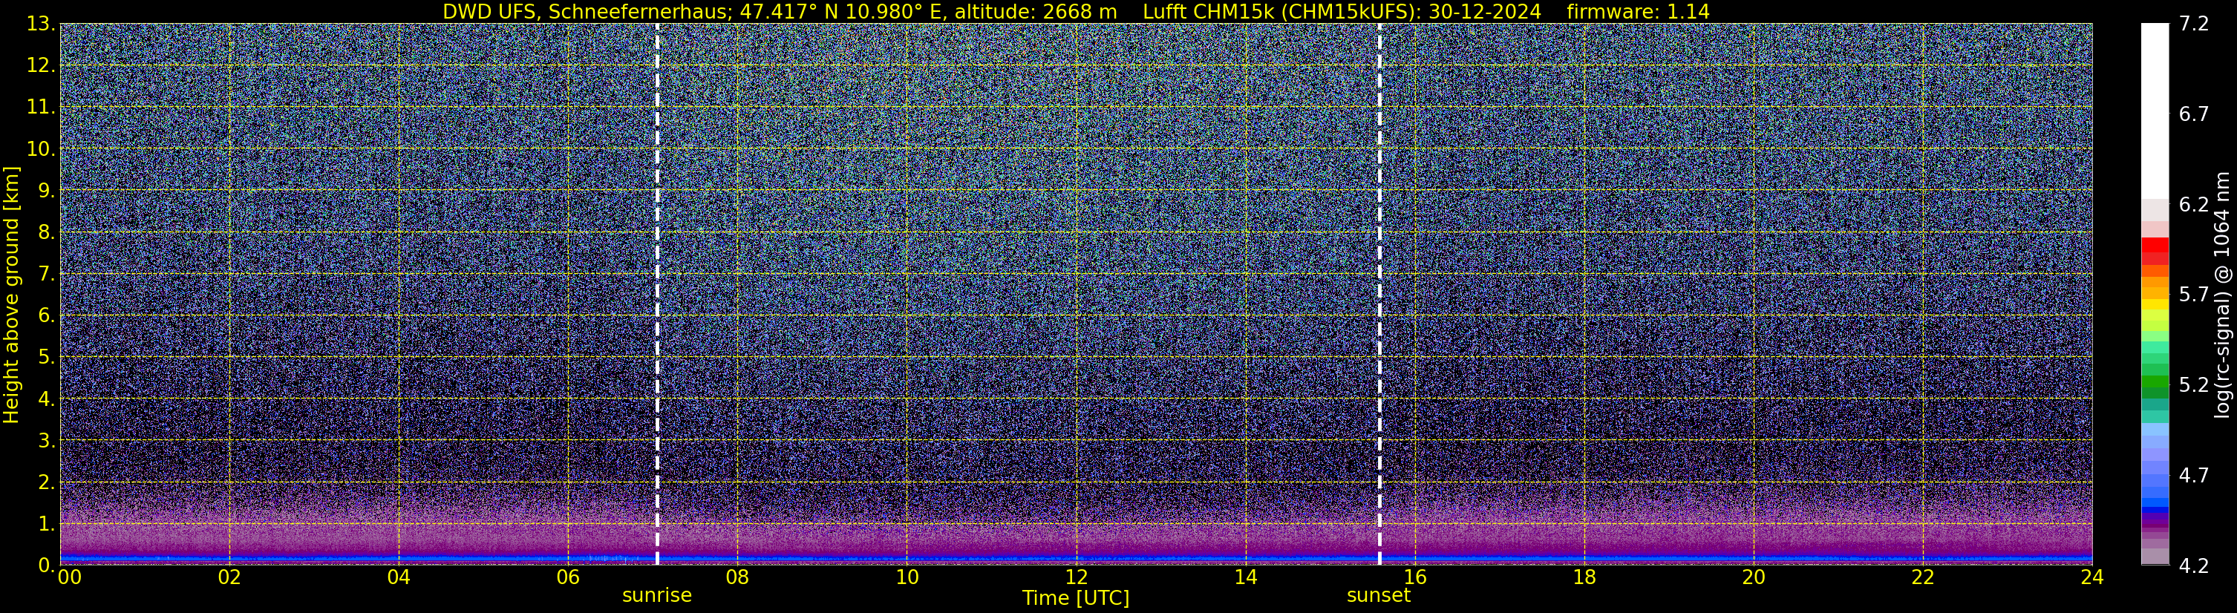
Task: Click height axis tick '0.'
Action: coord(47,566)
